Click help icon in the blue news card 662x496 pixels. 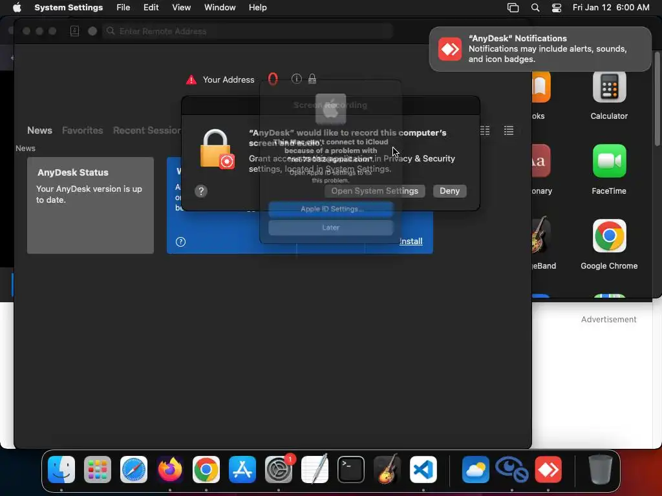(181, 242)
